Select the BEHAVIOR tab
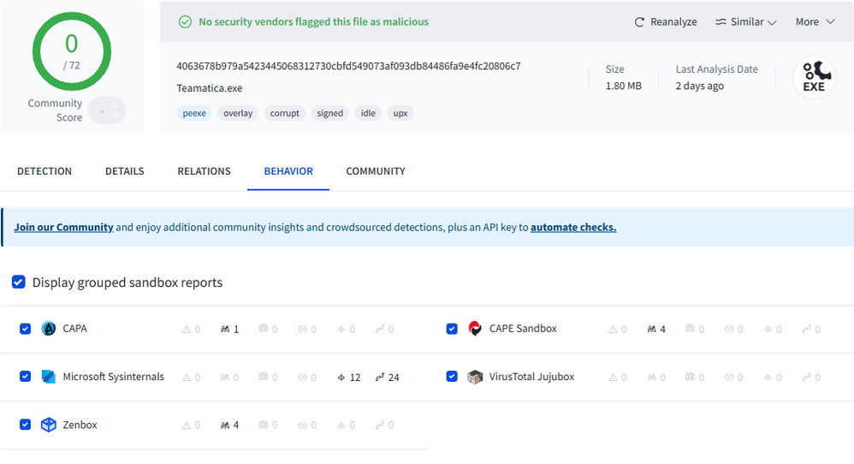 coord(288,171)
